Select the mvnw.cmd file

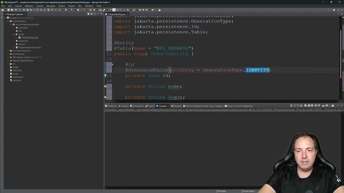[x=18, y=77]
